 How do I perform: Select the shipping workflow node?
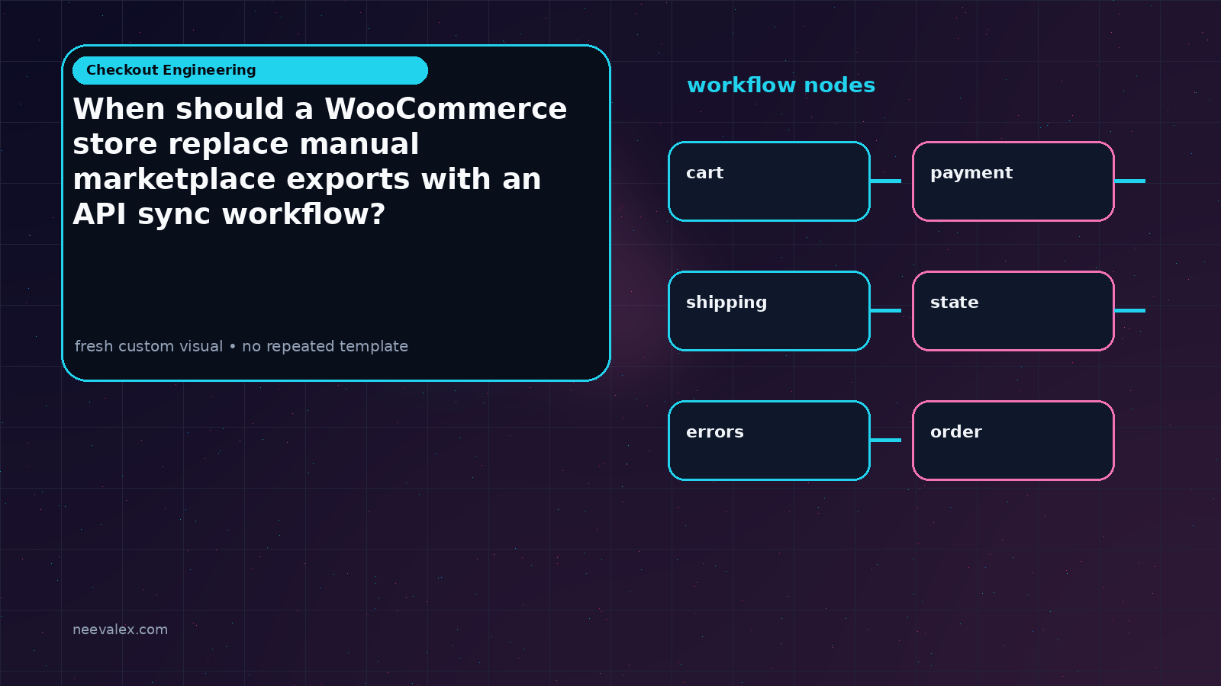(x=769, y=311)
